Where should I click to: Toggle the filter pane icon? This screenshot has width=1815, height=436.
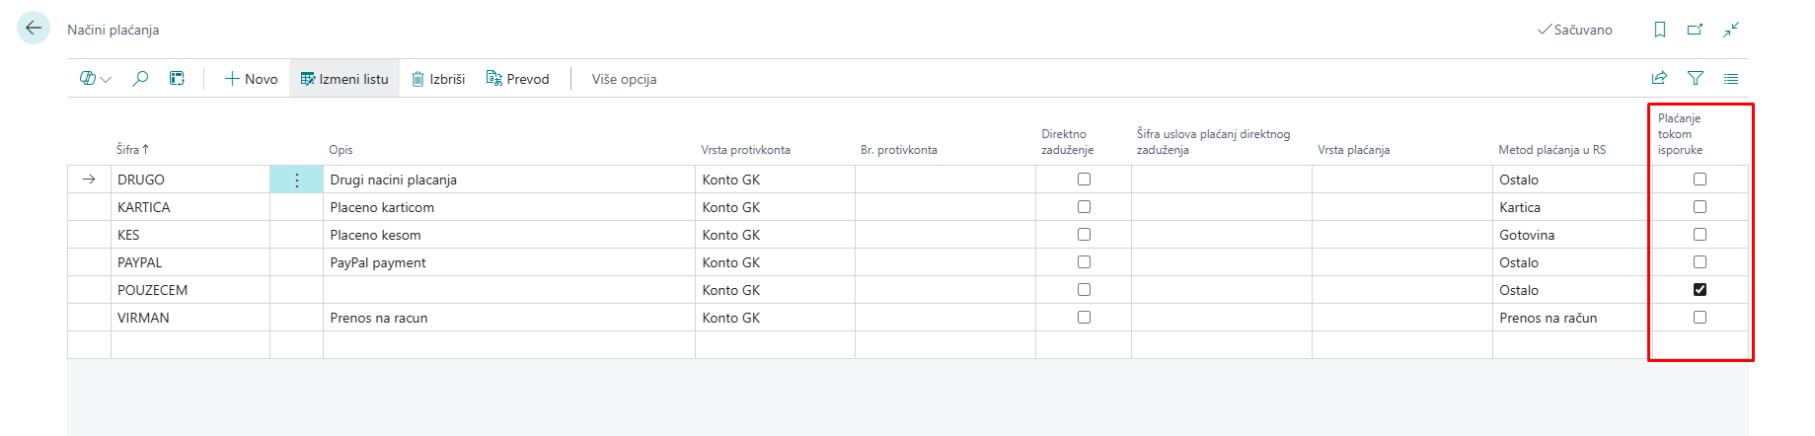click(x=1696, y=79)
